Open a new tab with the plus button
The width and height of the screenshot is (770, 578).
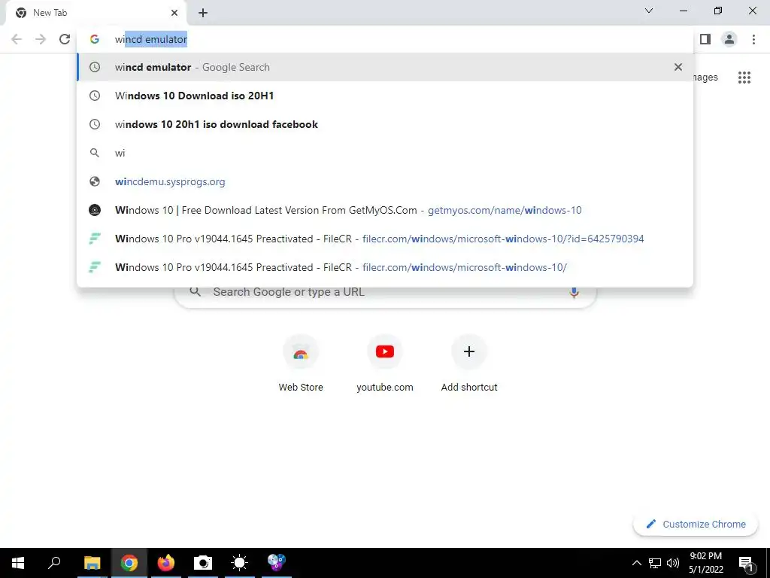[203, 14]
